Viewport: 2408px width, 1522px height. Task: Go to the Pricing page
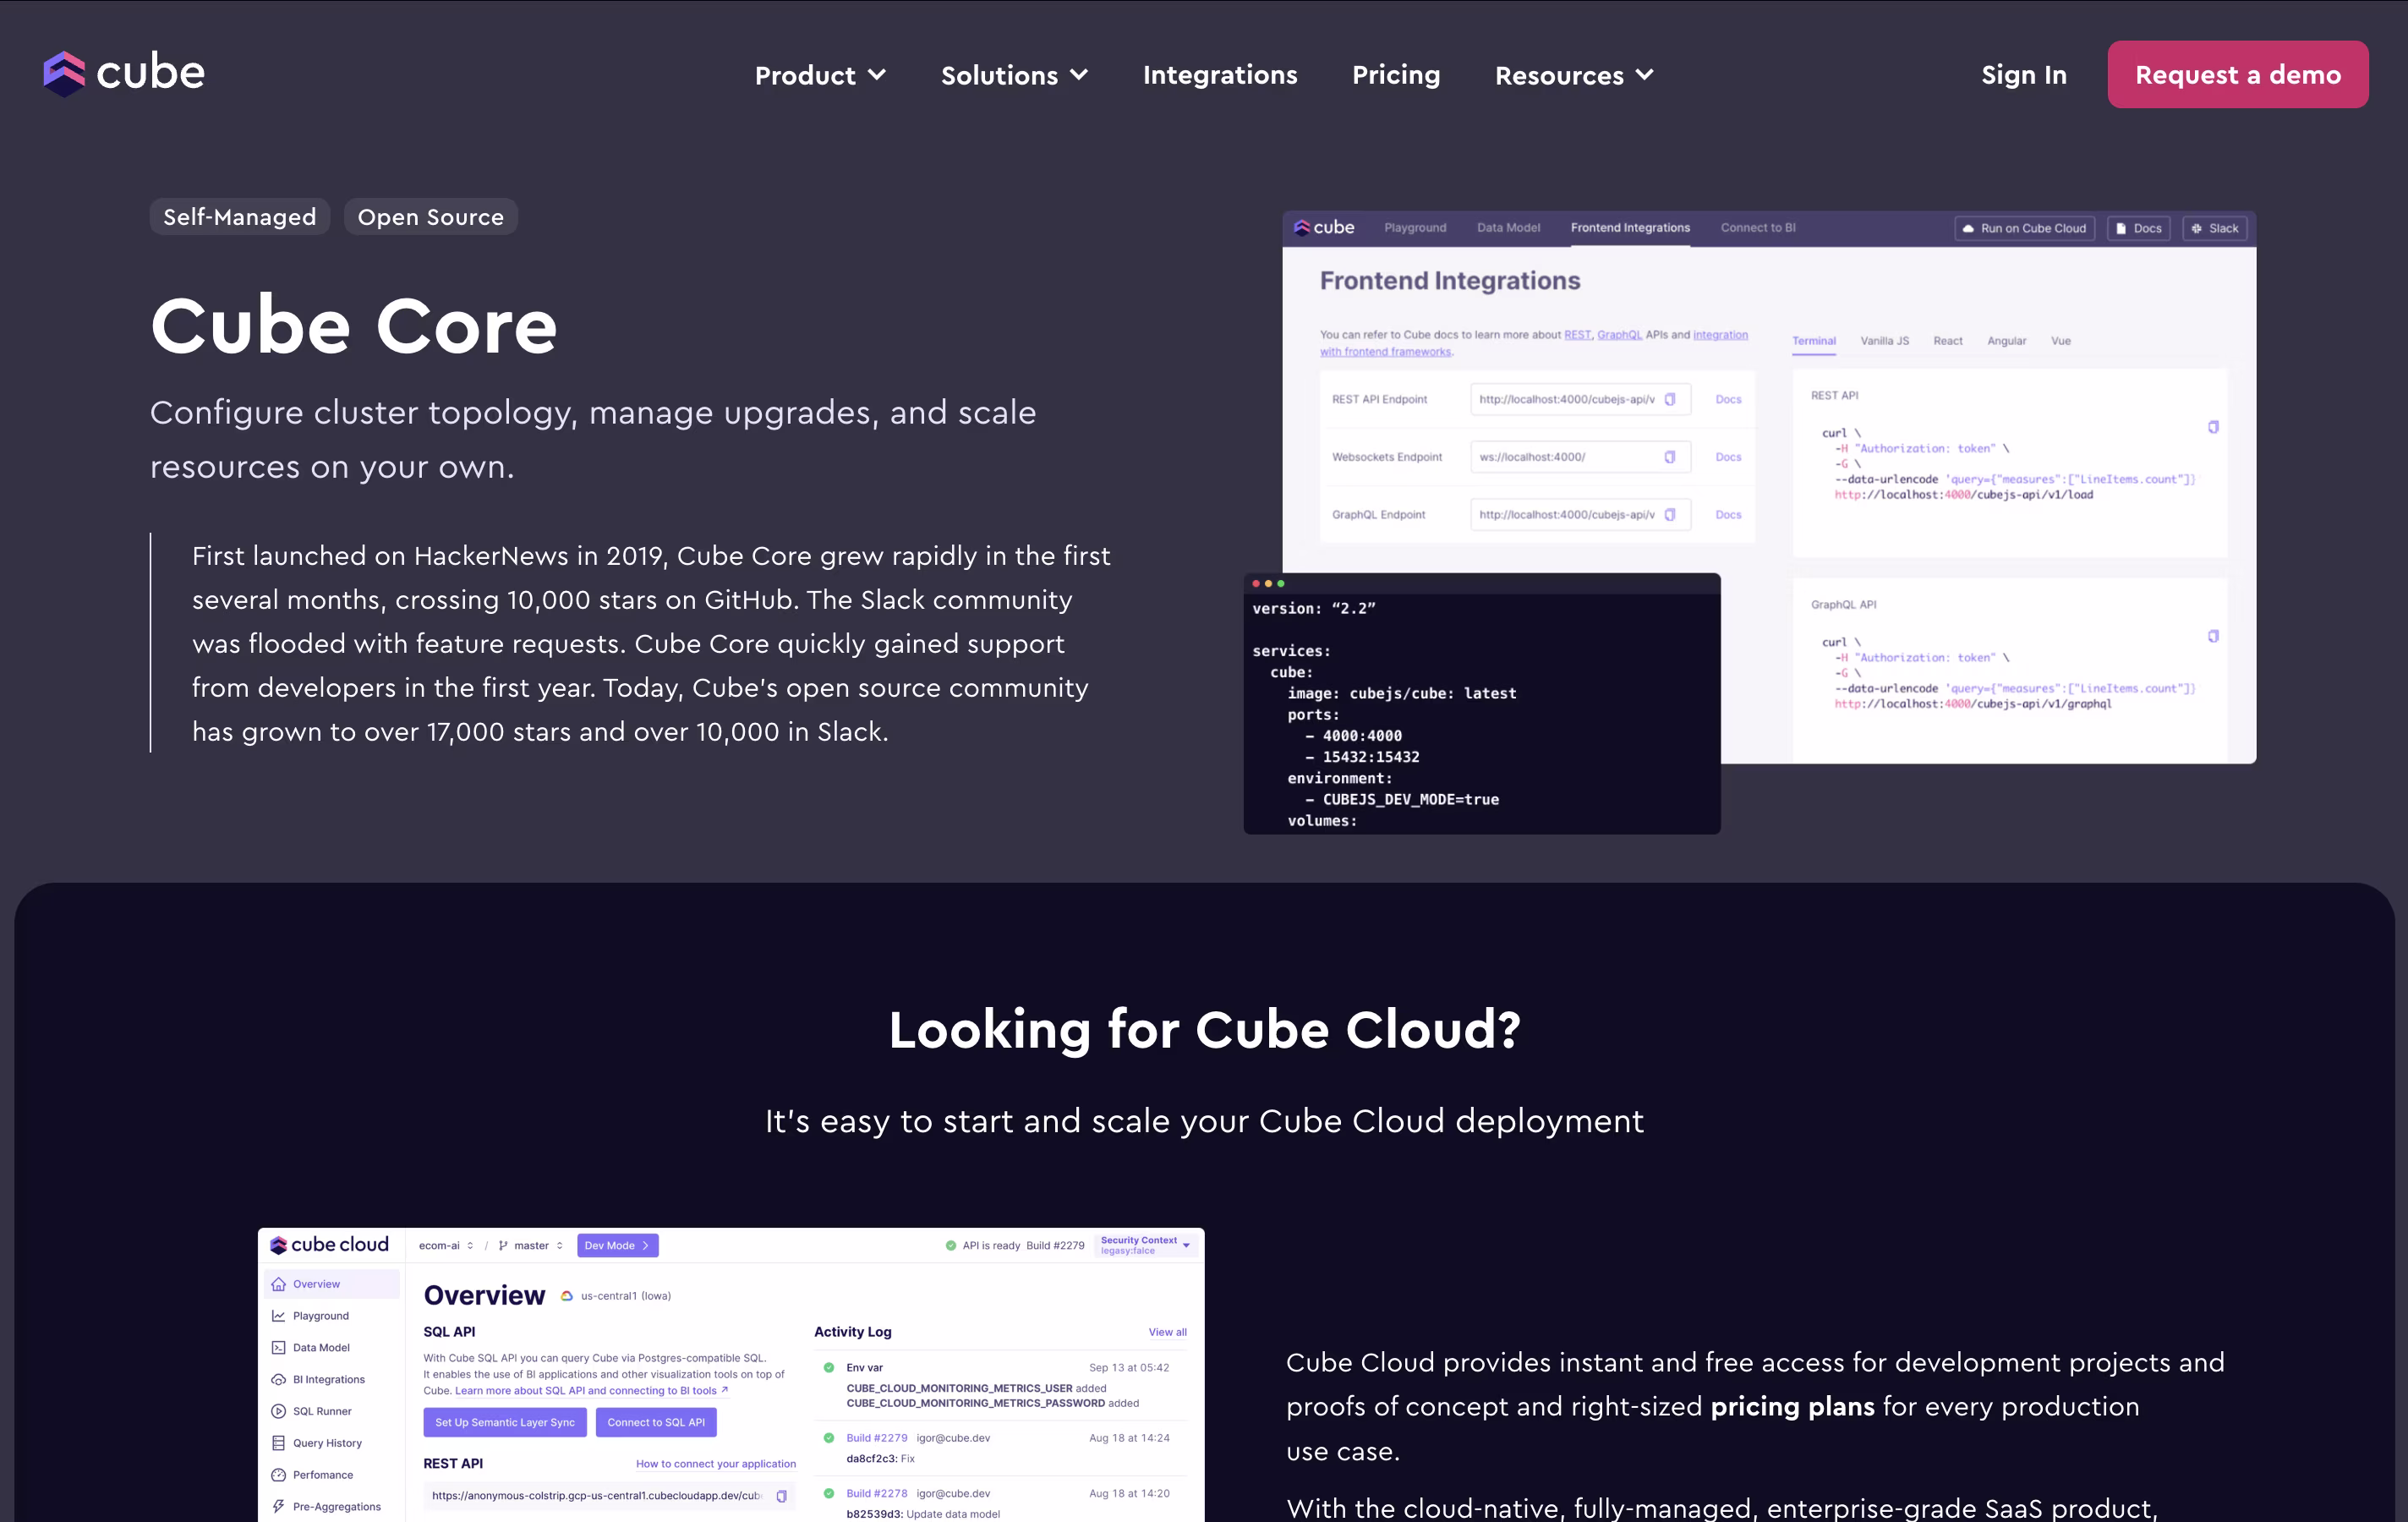[1396, 75]
